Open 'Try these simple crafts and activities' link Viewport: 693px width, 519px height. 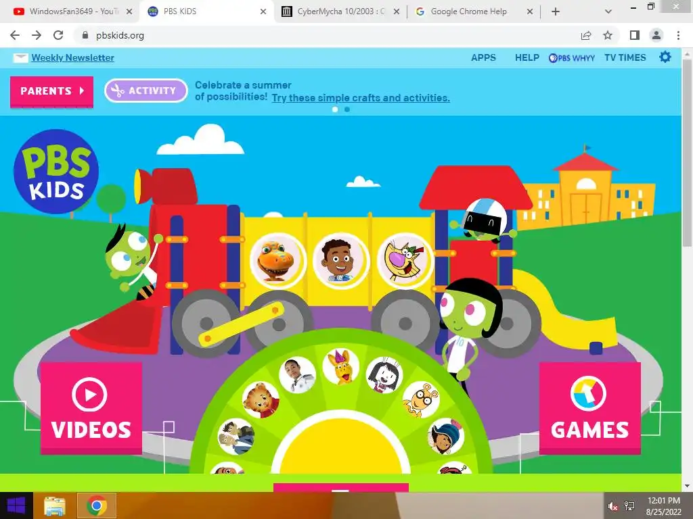click(x=361, y=98)
